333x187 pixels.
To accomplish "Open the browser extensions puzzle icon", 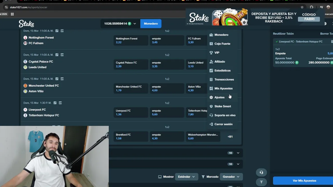I will coord(311,7).
